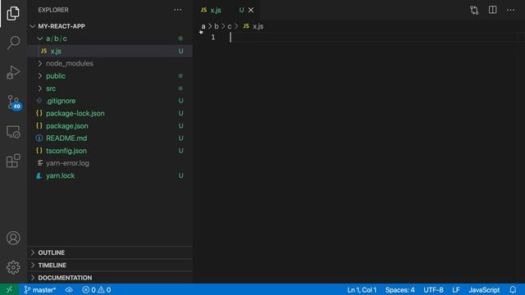This screenshot has width=525, height=295.
Task: Open notifications bell in status bar
Action: (513, 289)
